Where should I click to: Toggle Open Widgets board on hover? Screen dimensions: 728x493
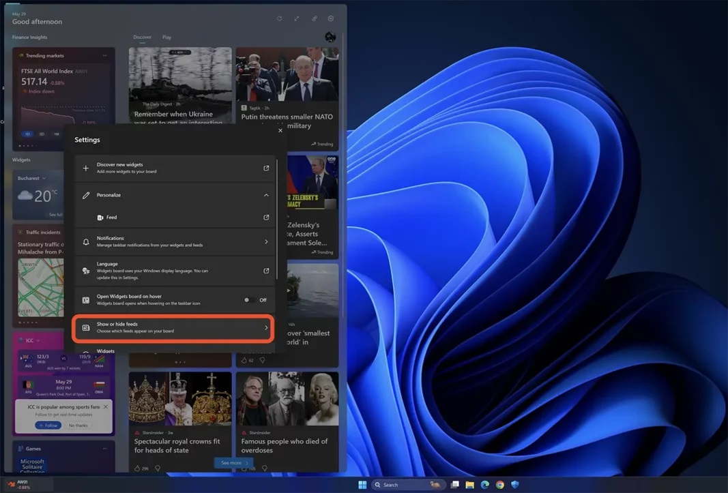(x=250, y=300)
